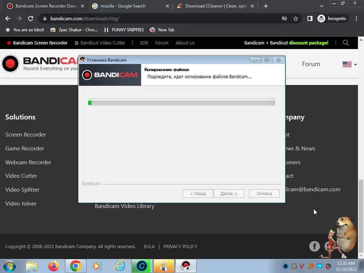Screen dimensions: 364x273
Task: Click the tracking protection eye icon
Action: (x=284, y=18)
